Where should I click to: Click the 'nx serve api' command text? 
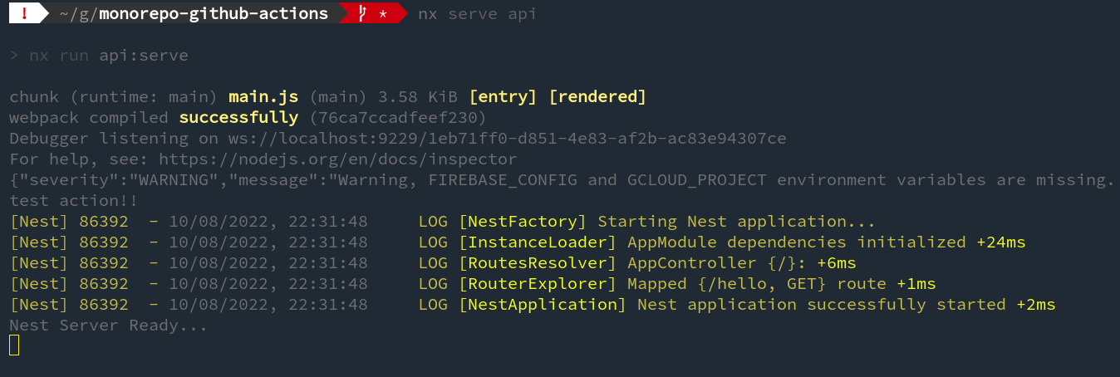(x=477, y=14)
